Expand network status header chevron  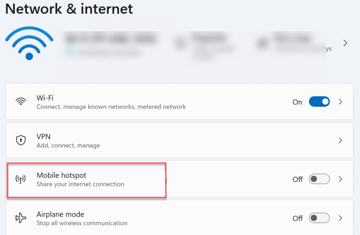tap(345, 43)
